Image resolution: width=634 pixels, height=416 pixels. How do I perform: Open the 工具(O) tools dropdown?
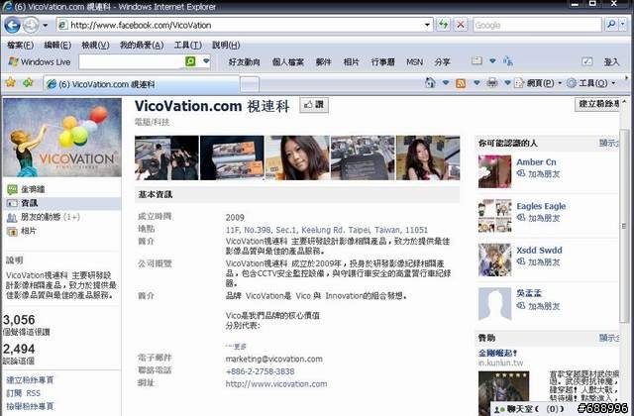[590, 83]
